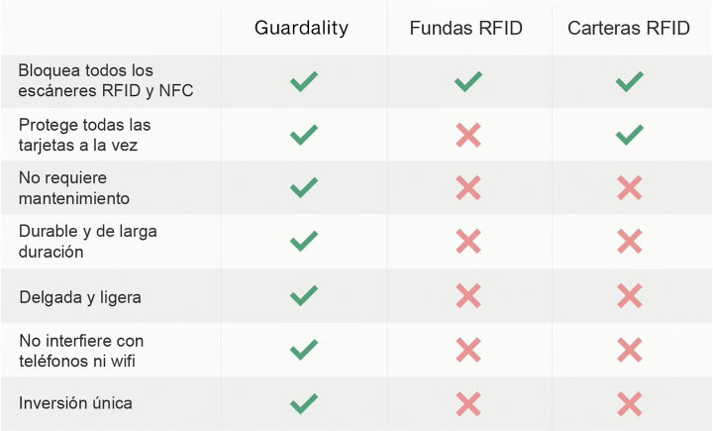Click Carteras RFID red cross in No requiere mantenimiento

[630, 188]
